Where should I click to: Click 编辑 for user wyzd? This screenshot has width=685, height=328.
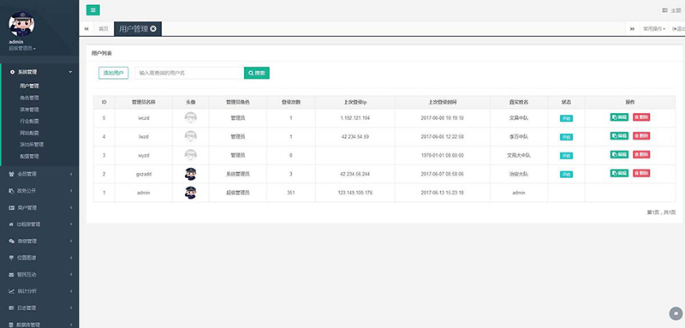[x=619, y=155]
